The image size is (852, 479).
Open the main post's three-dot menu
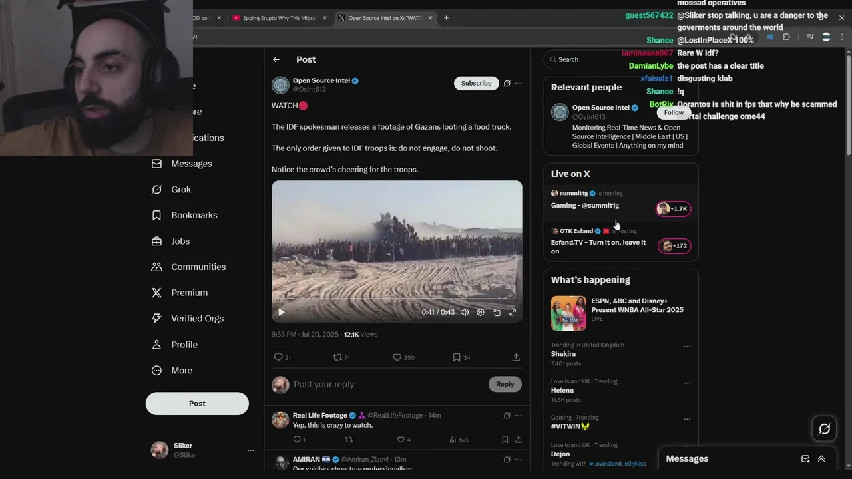tap(519, 83)
